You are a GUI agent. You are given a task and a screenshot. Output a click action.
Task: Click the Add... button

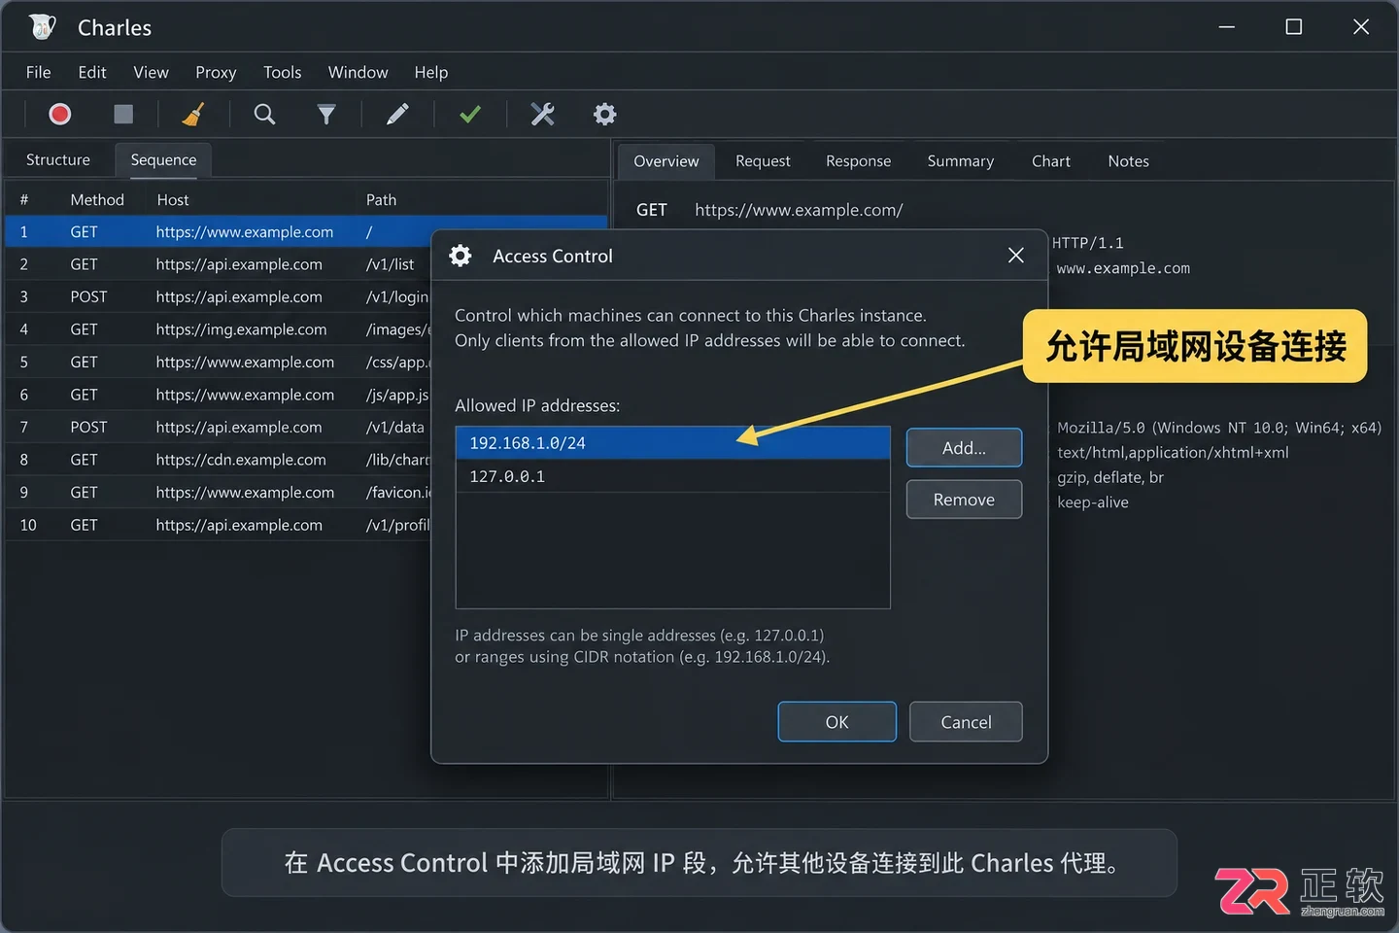964,448
